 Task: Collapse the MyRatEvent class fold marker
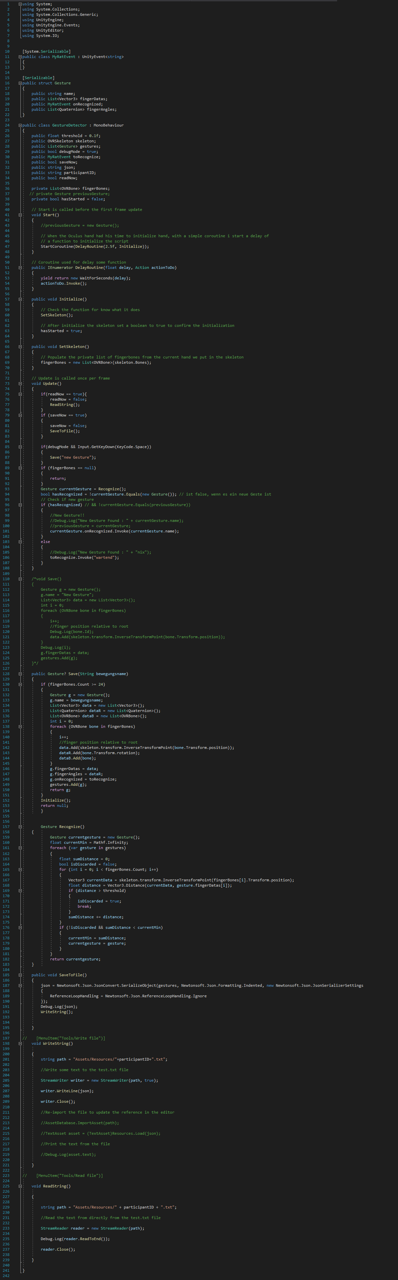(20, 57)
